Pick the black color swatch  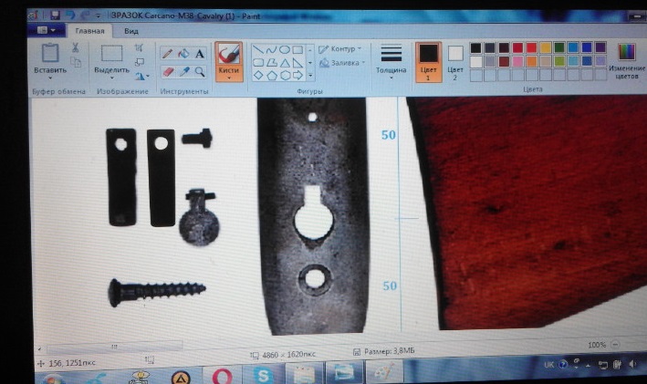(475, 47)
